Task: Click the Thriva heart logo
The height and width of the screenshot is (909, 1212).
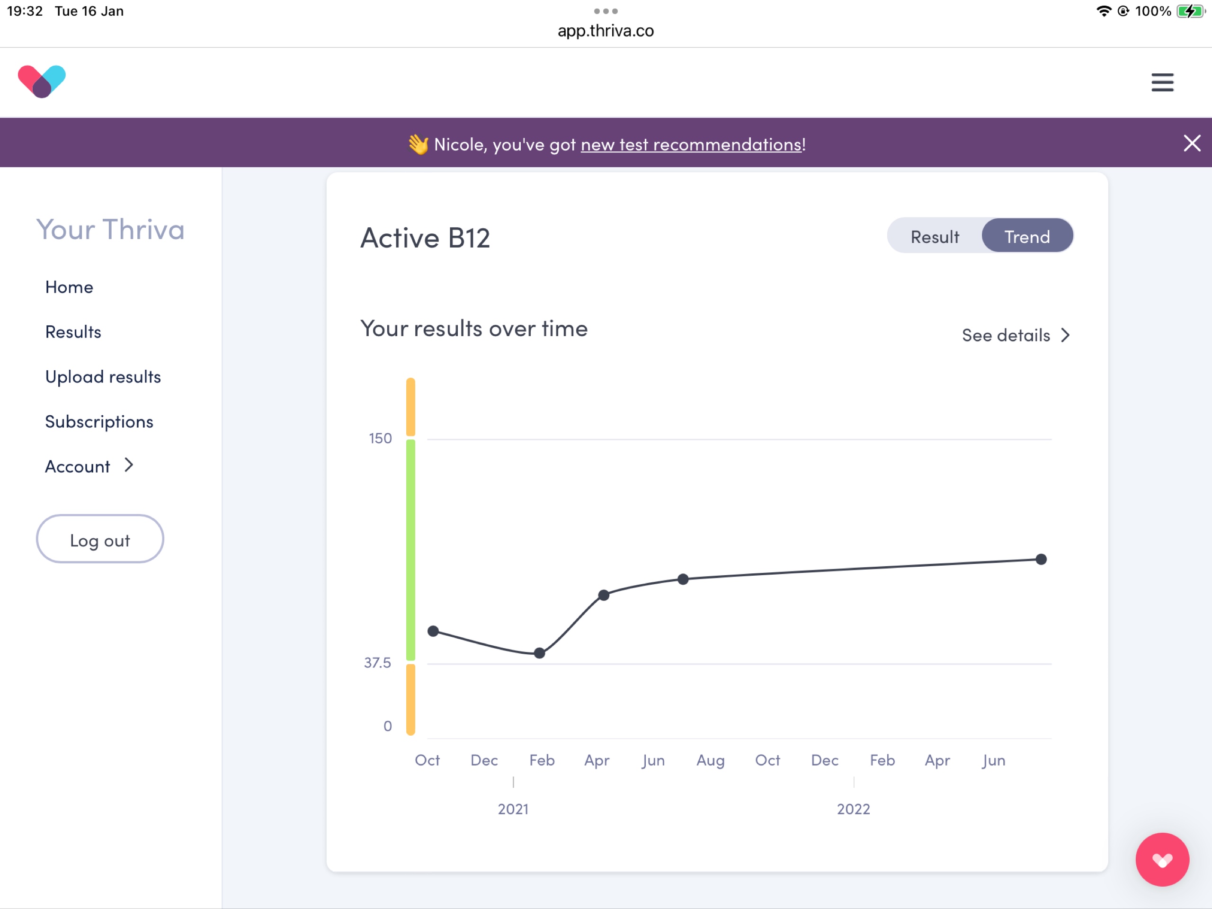Action: (42, 81)
